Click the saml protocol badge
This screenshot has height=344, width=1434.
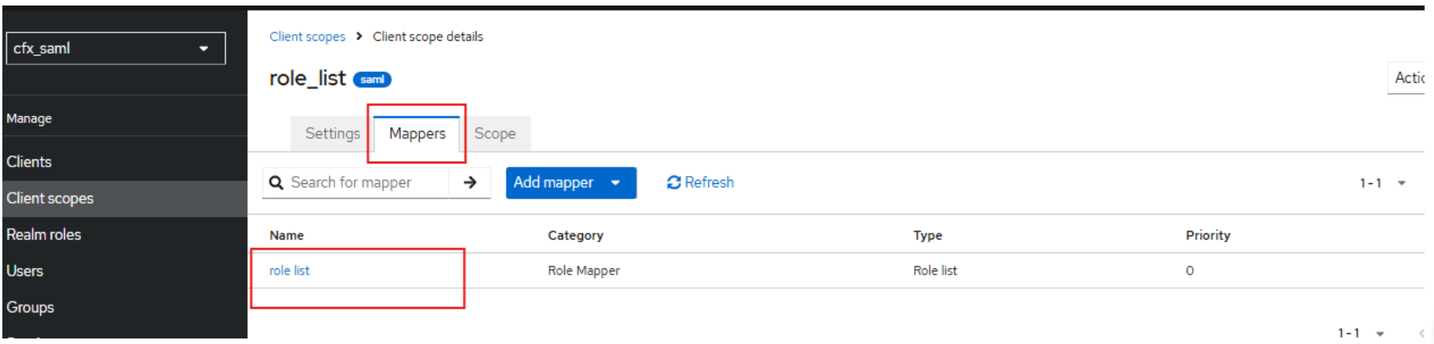pyautogui.click(x=372, y=79)
